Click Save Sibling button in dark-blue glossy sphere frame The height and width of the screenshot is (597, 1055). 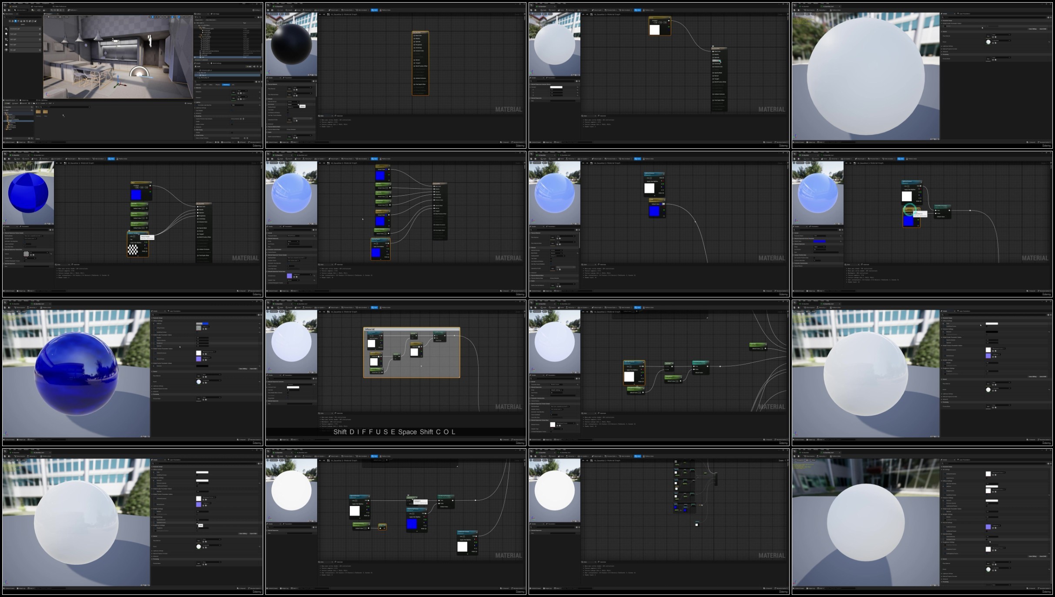243,369
